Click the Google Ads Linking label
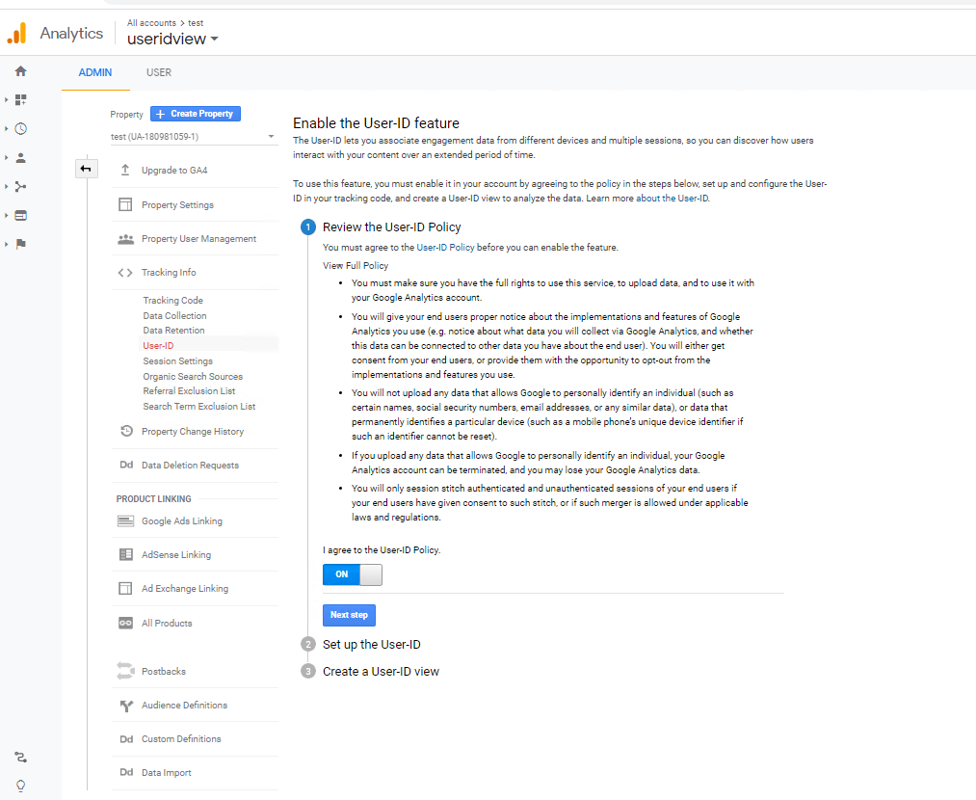 (182, 521)
